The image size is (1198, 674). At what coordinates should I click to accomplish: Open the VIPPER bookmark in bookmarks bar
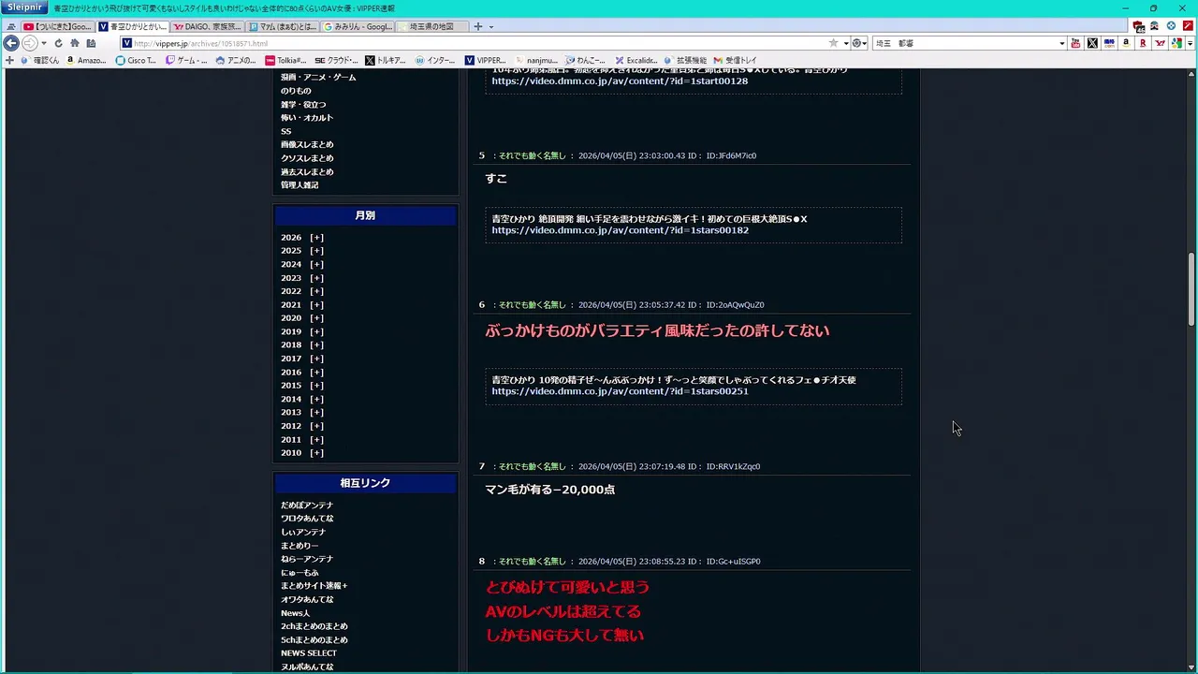(486, 61)
